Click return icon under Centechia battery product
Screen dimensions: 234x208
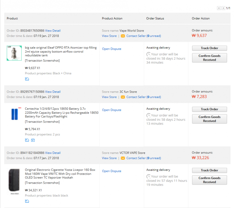point(33,140)
